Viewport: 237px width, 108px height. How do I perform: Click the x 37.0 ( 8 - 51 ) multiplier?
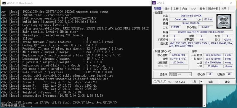tap(178, 59)
